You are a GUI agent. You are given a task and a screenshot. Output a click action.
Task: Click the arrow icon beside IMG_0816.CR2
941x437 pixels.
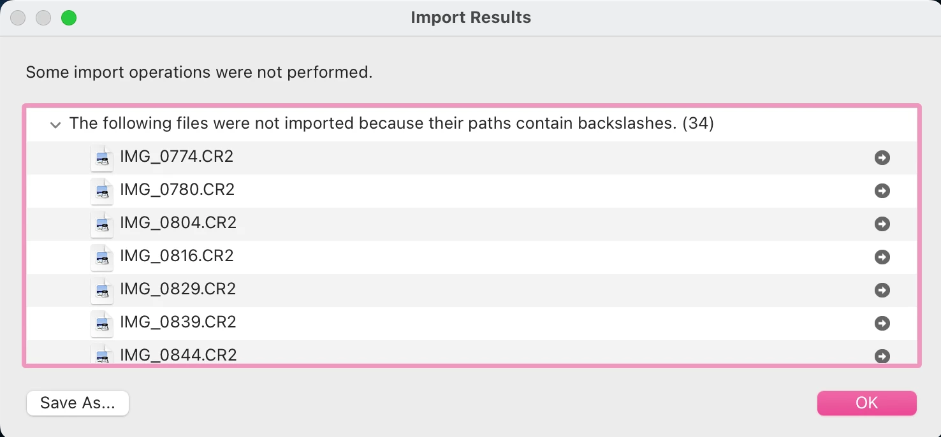(882, 257)
